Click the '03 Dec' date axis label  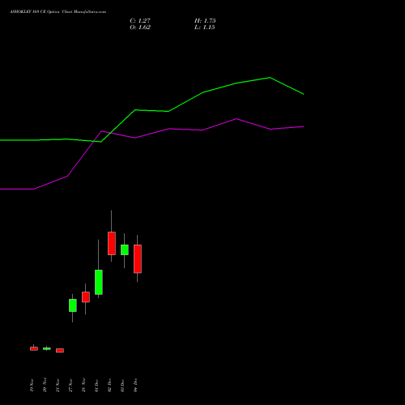pyautogui.click(x=122, y=386)
